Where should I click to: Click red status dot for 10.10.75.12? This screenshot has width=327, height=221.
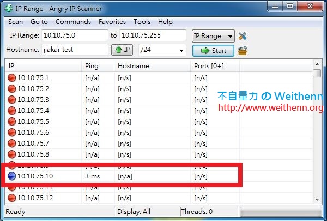point(11,198)
